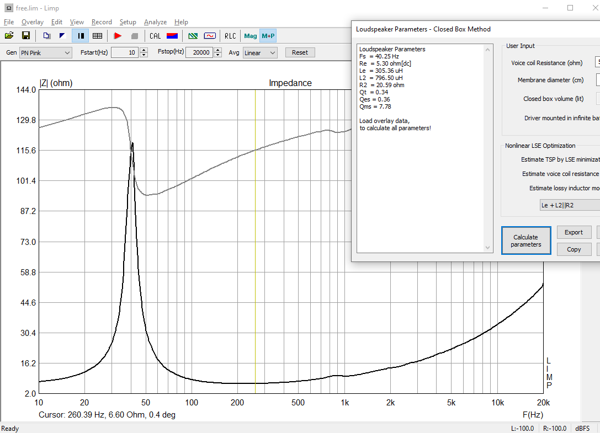Increase Fstart with the up arrow
The height and width of the screenshot is (433, 600).
click(144, 50)
